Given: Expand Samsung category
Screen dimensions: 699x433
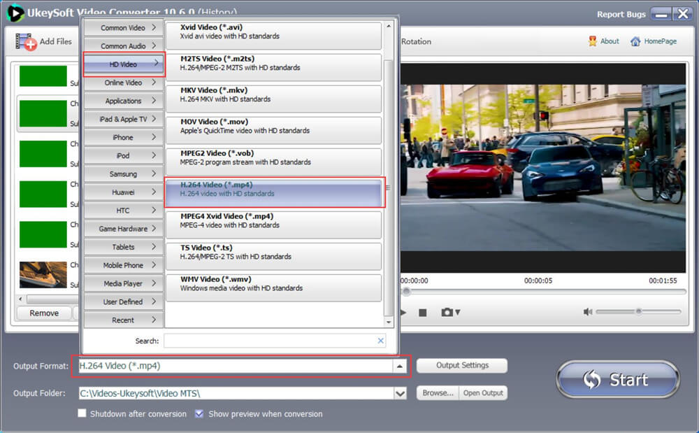Looking at the screenshot, I should (123, 174).
